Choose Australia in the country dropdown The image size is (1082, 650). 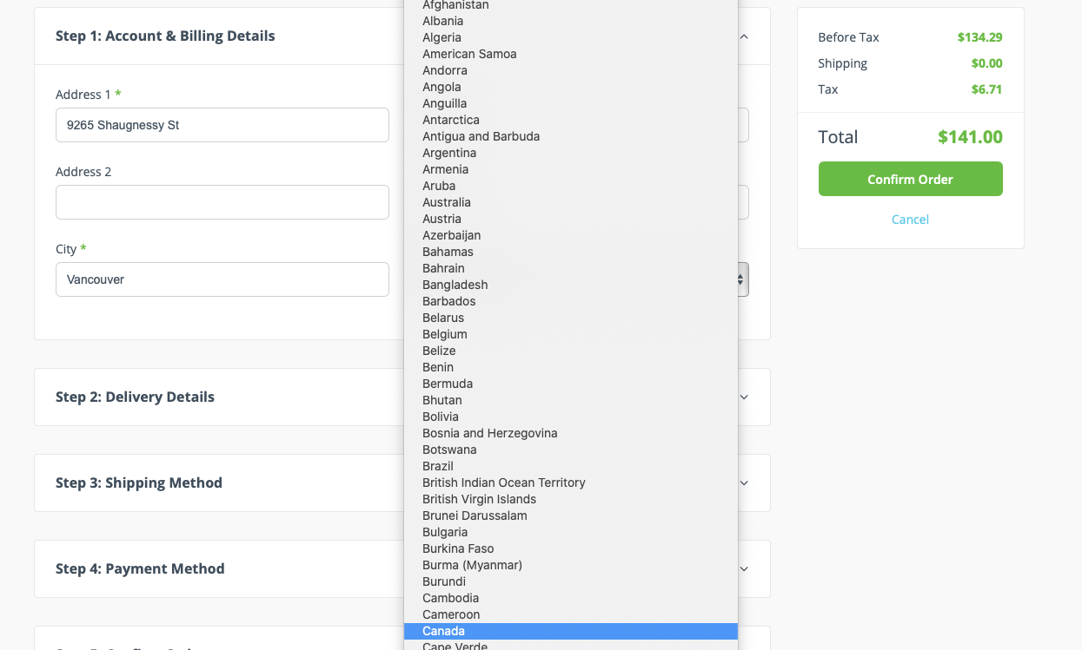click(447, 202)
